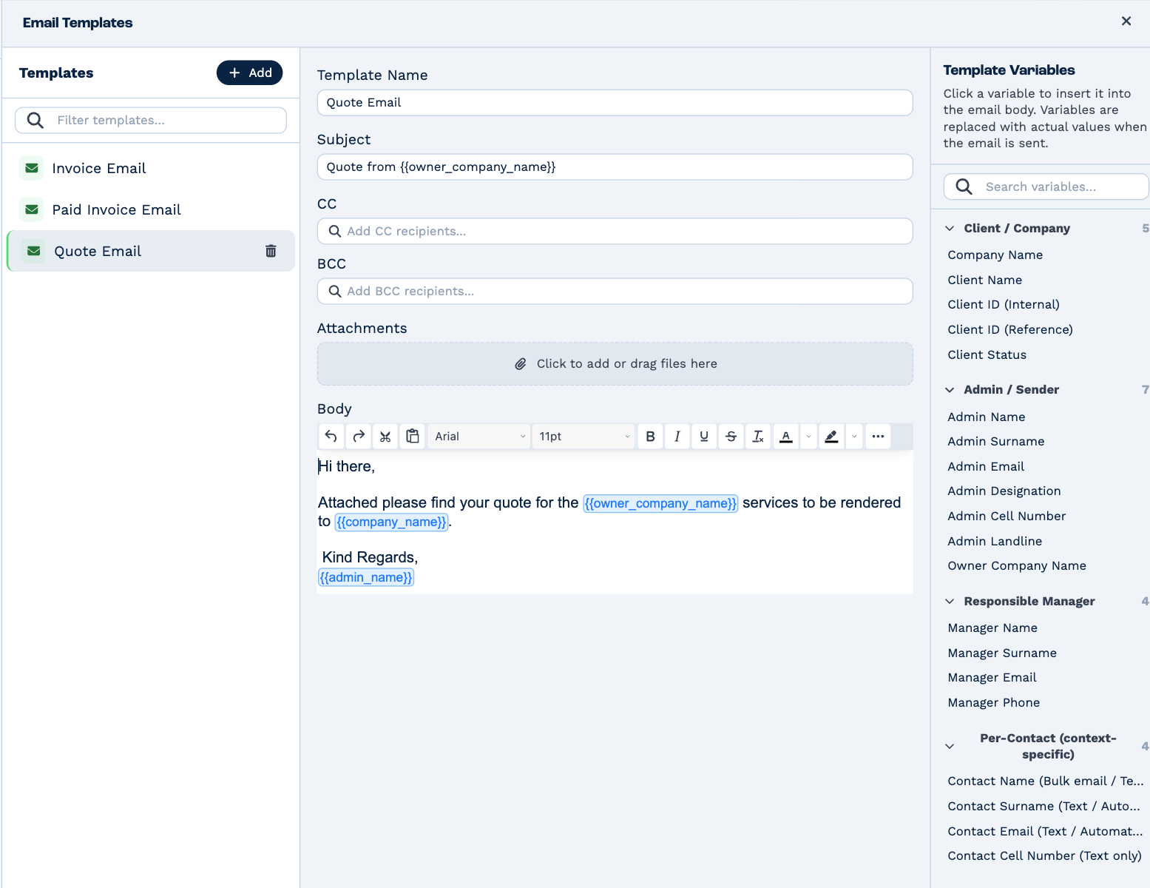
Task: Collapse the Per-Contact variable group
Action: coord(950,747)
